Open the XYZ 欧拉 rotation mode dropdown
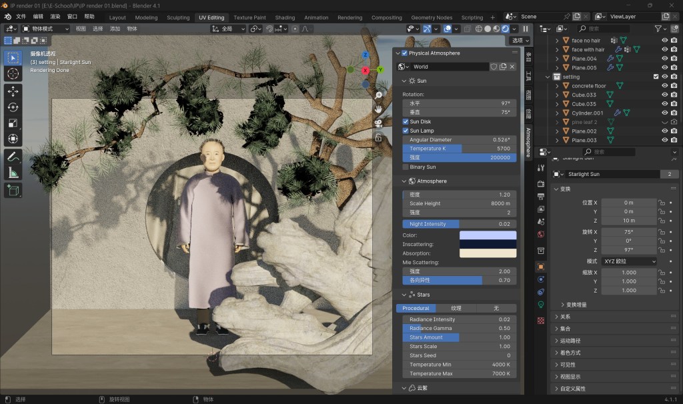Viewport: 683px width, 404px height. pos(628,261)
